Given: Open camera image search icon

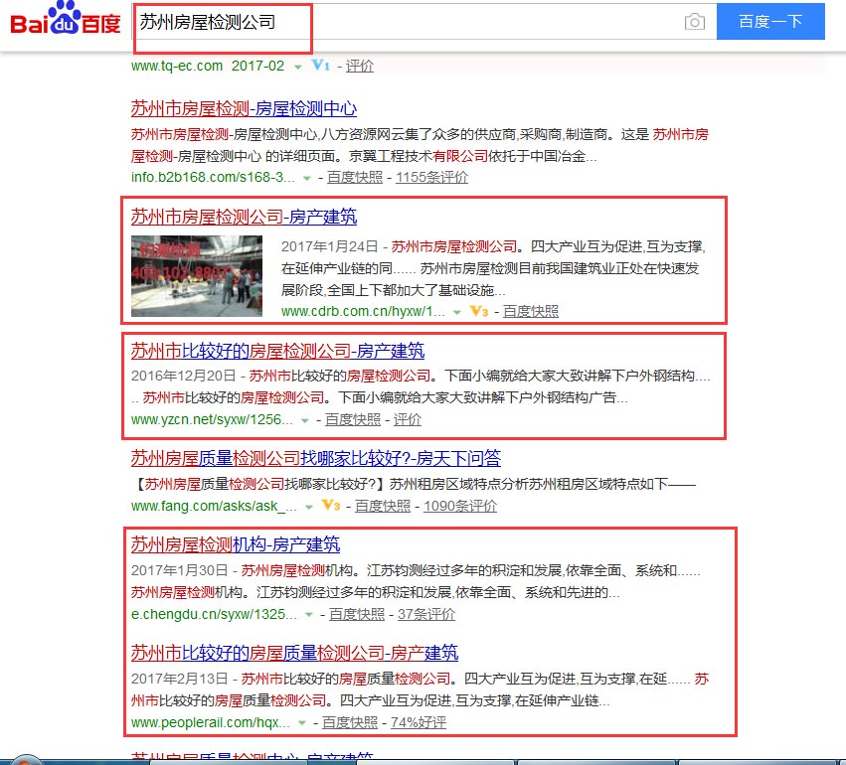Looking at the screenshot, I should pos(694,22).
